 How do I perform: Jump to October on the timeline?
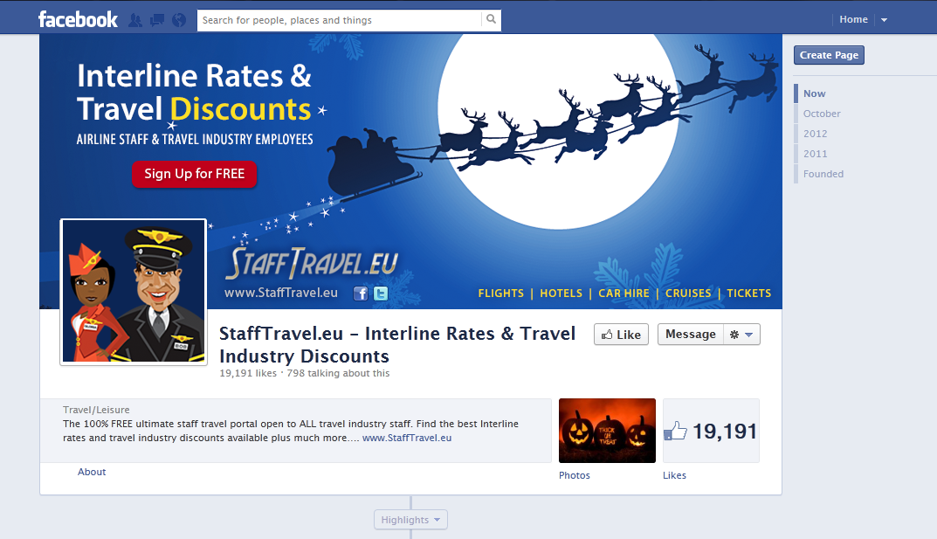(x=822, y=114)
